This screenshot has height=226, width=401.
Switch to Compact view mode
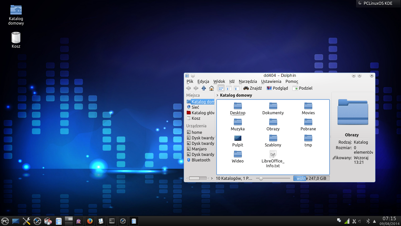229,88
